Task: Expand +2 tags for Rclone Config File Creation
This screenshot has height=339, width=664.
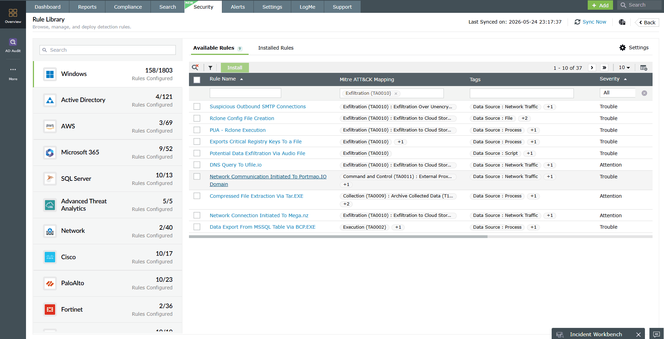Action: [524, 118]
